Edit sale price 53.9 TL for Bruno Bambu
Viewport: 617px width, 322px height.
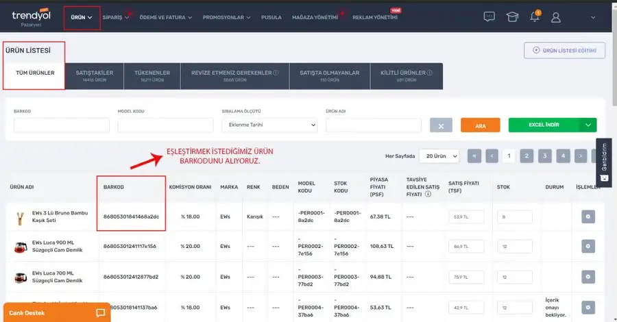466,216
